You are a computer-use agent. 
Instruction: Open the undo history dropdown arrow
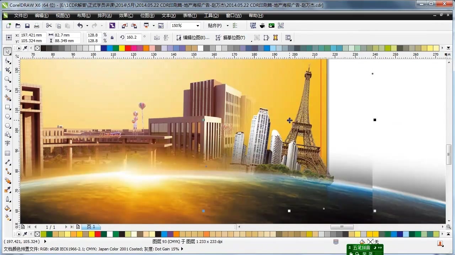87,25
